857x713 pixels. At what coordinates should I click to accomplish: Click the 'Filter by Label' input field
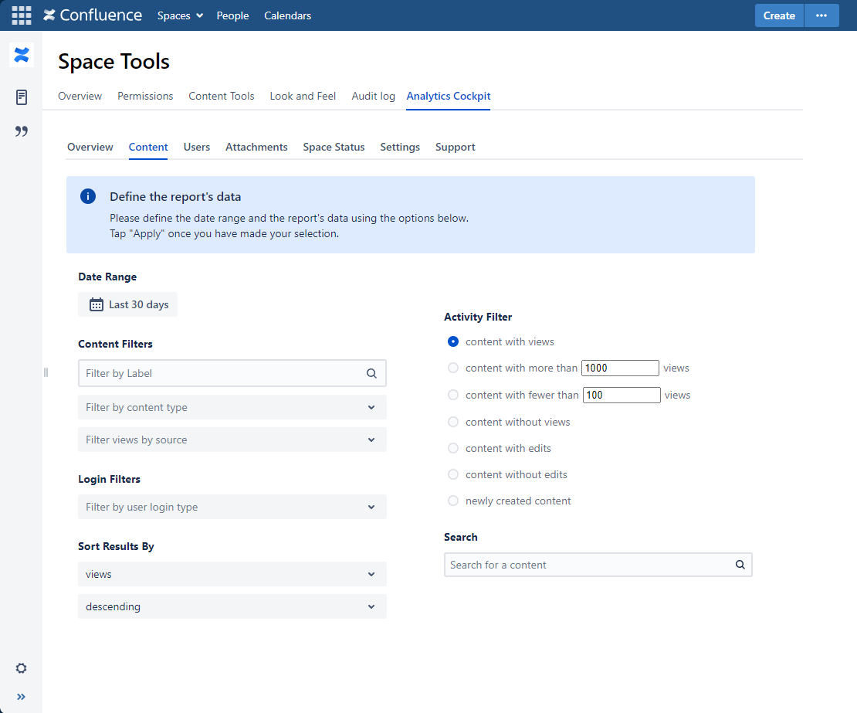[x=222, y=373]
